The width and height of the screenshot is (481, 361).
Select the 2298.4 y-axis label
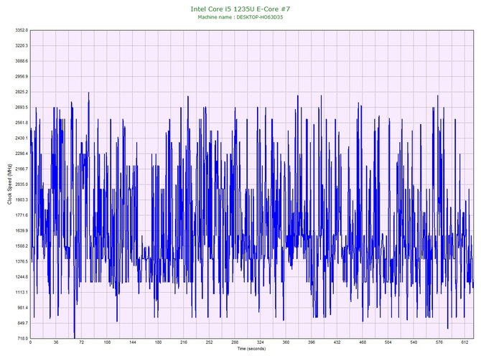tap(22, 154)
